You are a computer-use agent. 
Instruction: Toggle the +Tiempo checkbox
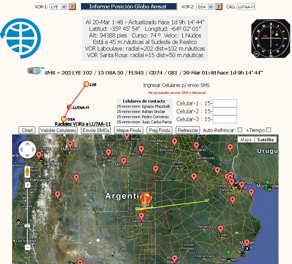(x=269, y=130)
